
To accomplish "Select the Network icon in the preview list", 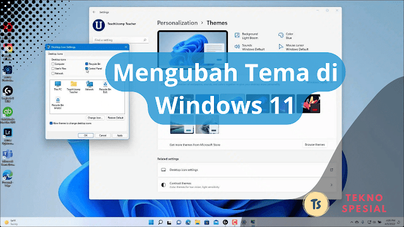I will 90,86.
